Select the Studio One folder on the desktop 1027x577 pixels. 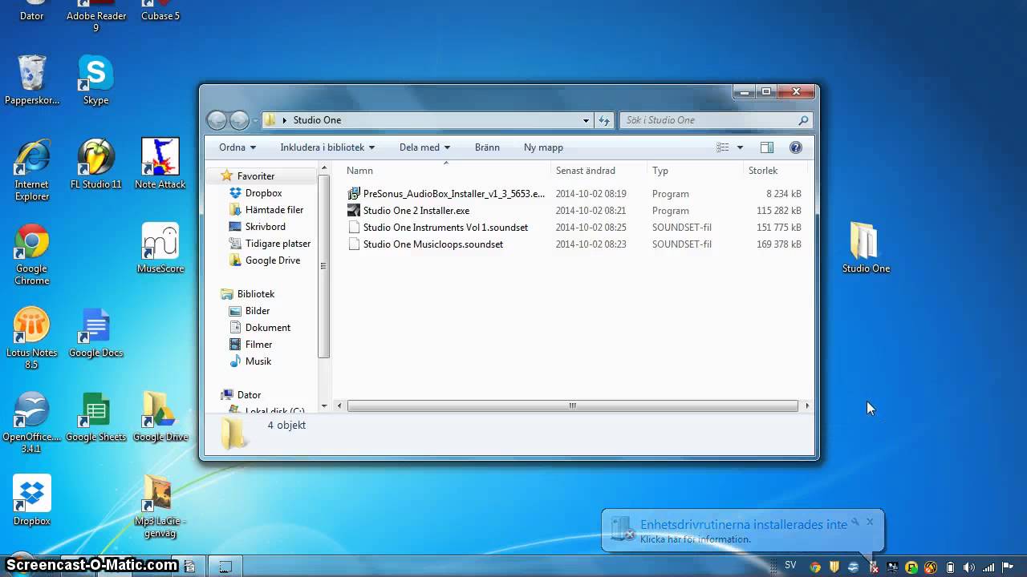point(866,248)
